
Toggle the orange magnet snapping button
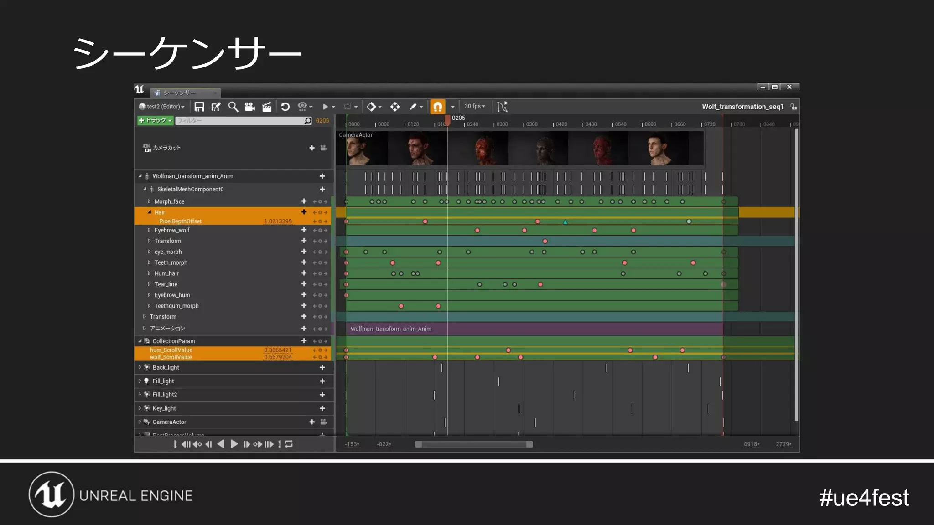(437, 107)
